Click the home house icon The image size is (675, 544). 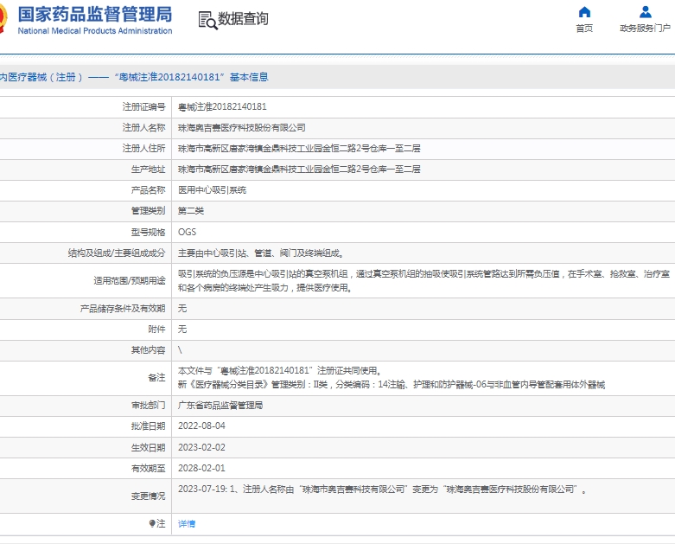(584, 11)
